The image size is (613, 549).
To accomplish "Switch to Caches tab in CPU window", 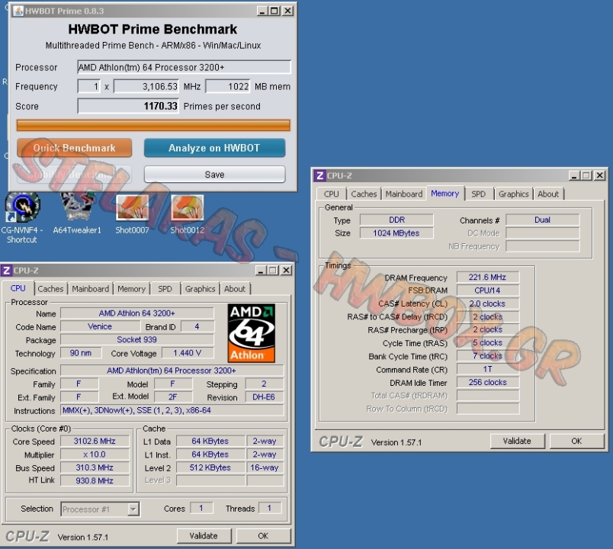I will pyautogui.click(x=50, y=289).
